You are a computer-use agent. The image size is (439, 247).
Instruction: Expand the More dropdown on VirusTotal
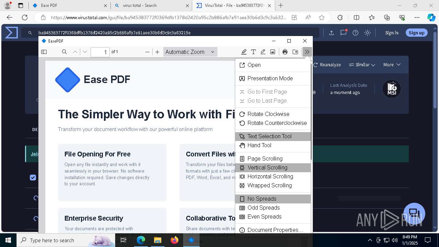(x=392, y=64)
